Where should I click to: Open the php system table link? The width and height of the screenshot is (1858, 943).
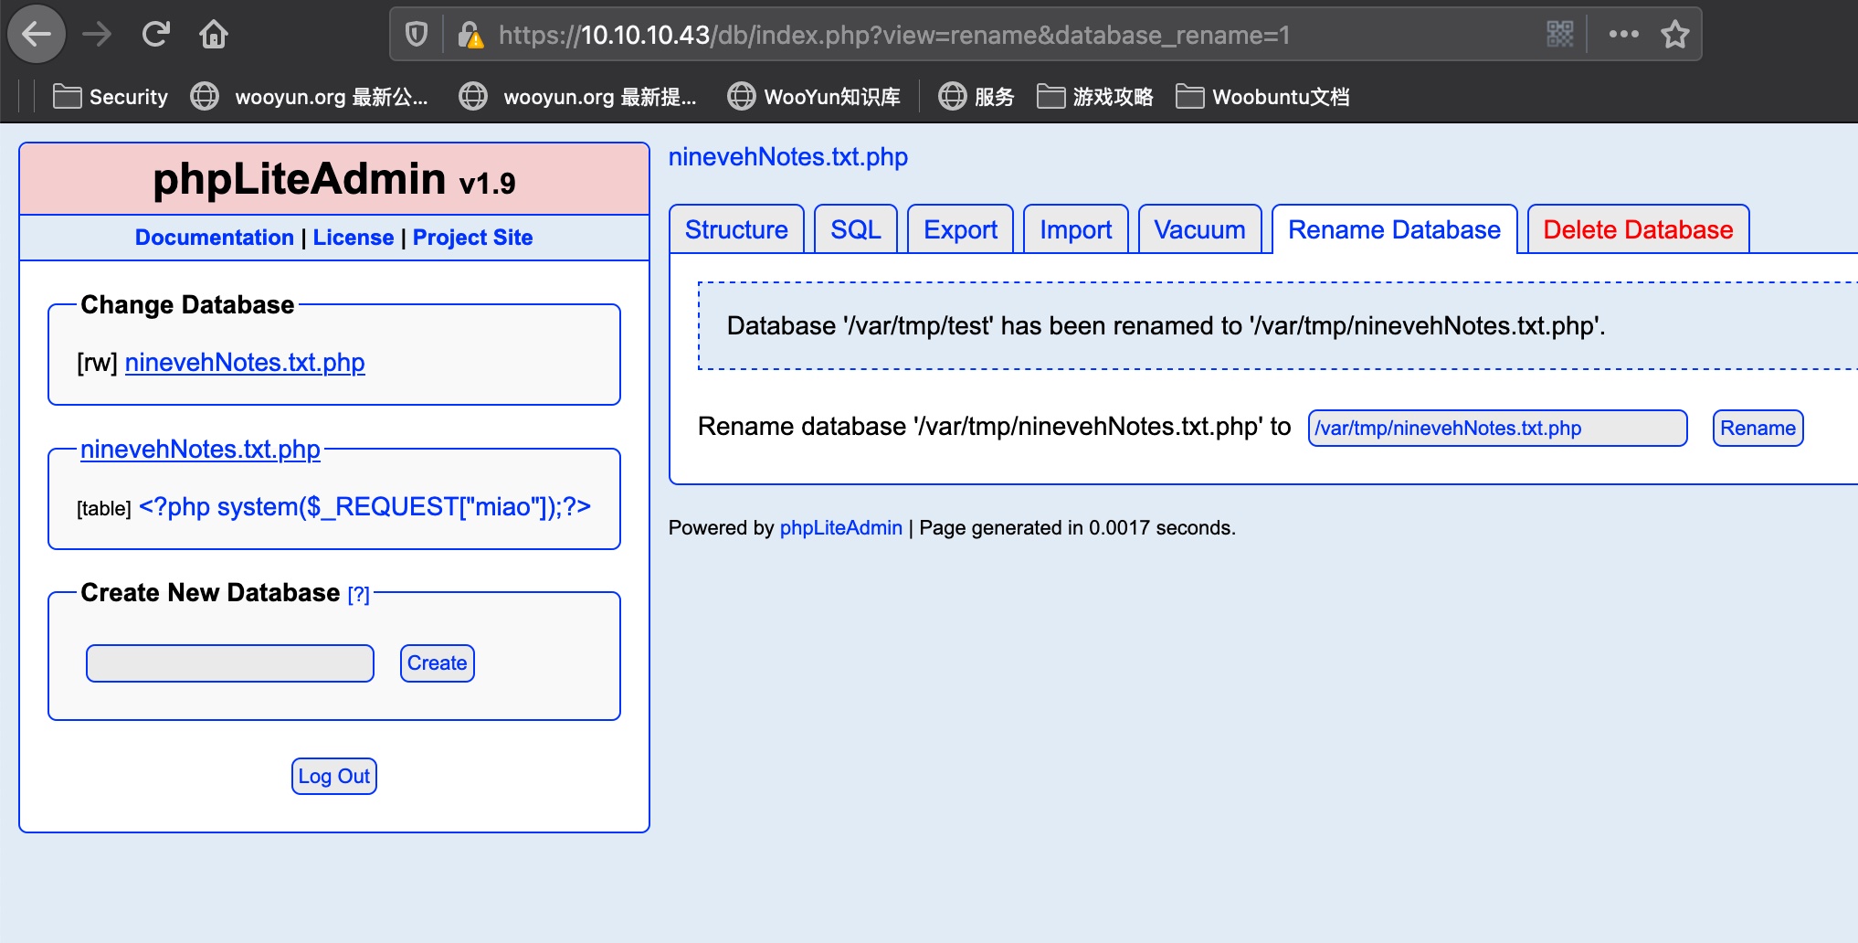pyautogui.click(x=364, y=507)
